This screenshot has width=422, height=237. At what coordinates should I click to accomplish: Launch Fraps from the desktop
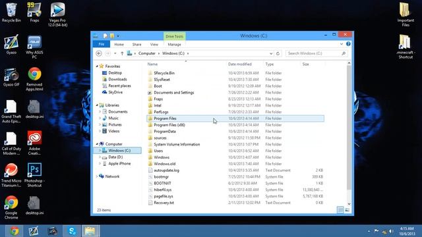point(34,13)
